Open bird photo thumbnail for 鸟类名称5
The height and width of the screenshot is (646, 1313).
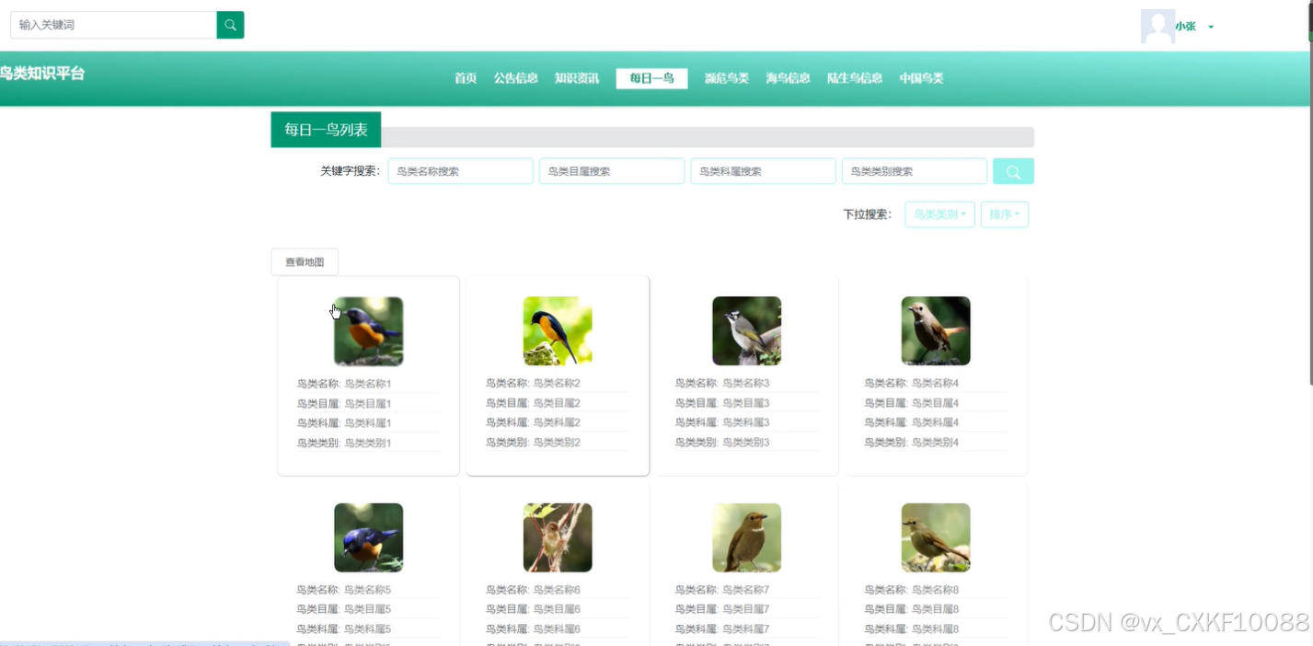point(369,537)
